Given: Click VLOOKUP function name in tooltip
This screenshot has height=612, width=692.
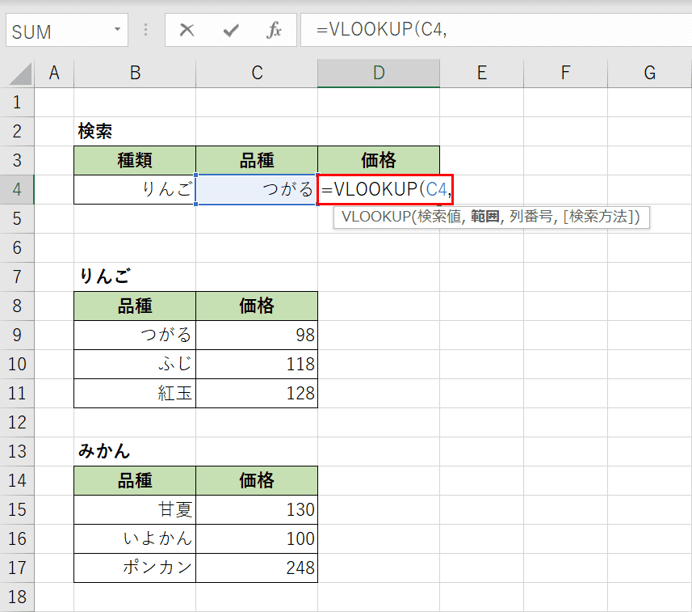Looking at the screenshot, I should pos(375,217).
